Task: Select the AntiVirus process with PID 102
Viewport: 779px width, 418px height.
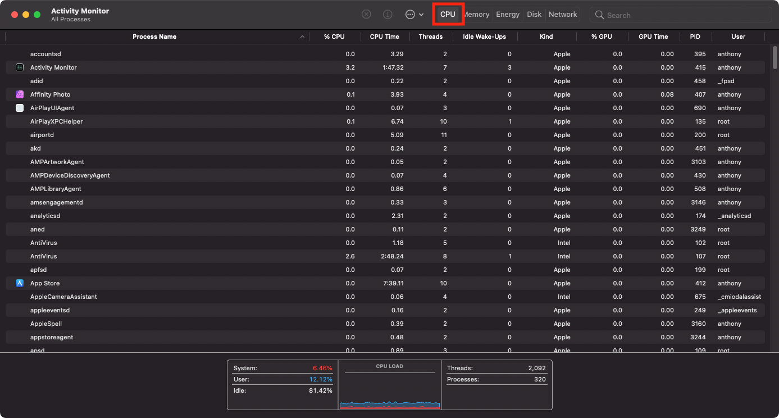Action: pyautogui.click(x=385, y=243)
